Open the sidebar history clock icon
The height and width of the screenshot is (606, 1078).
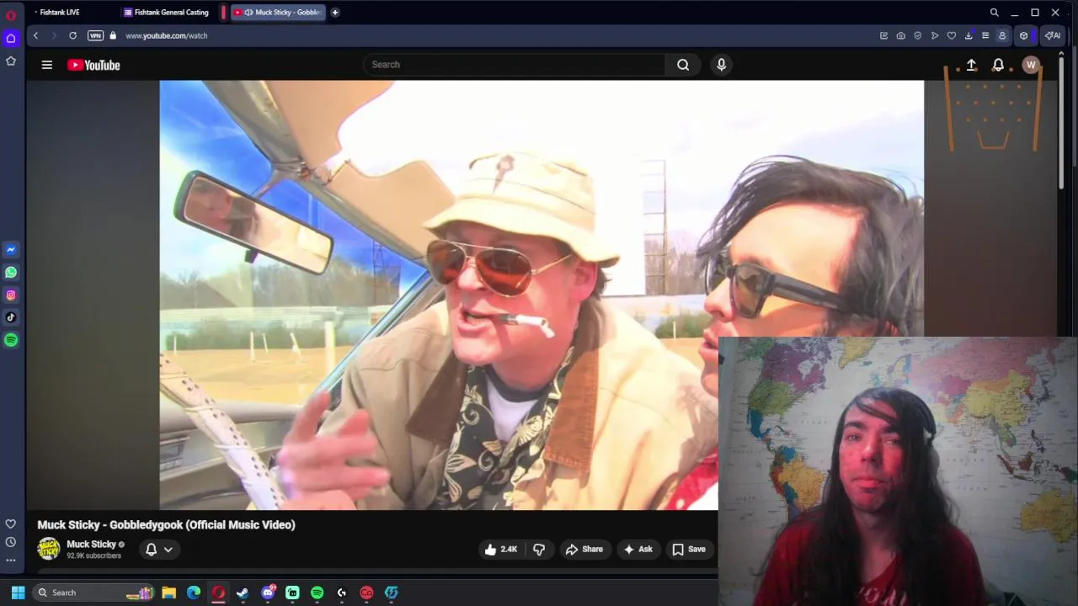[x=11, y=542]
